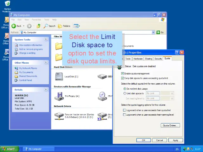Select Limit disk space to radio button
The image size is (203, 152).
click(x=125, y=93)
